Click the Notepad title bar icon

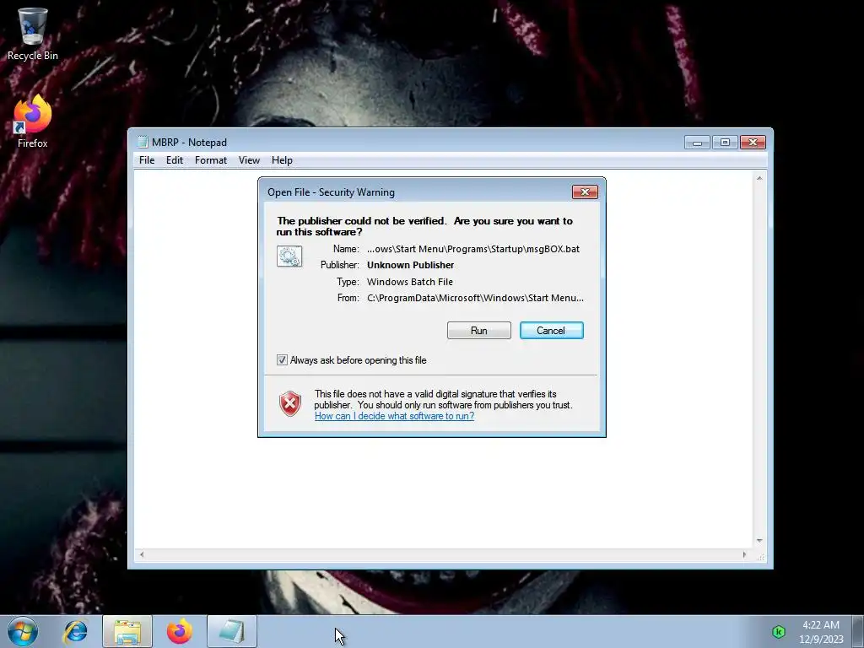click(143, 142)
